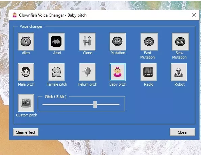Click the 'Male pitch' label text

[x=26, y=84]
